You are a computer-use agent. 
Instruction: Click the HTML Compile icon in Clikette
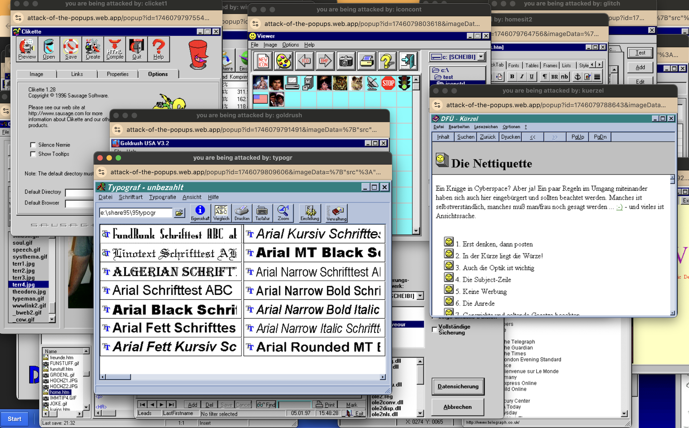(x=115, y=49)
